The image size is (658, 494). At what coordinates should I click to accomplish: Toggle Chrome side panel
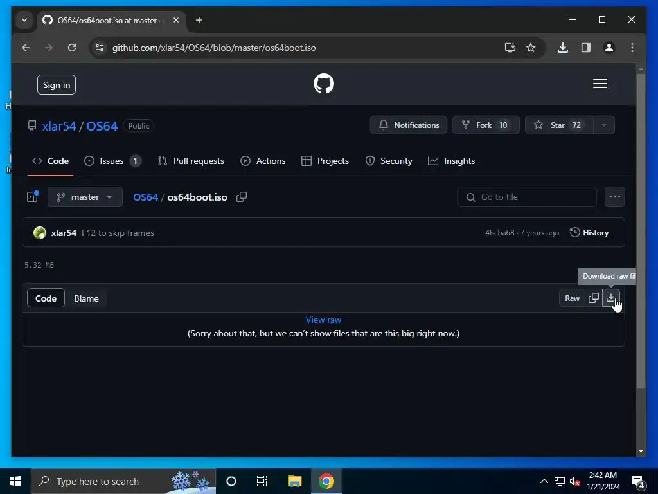586,48
